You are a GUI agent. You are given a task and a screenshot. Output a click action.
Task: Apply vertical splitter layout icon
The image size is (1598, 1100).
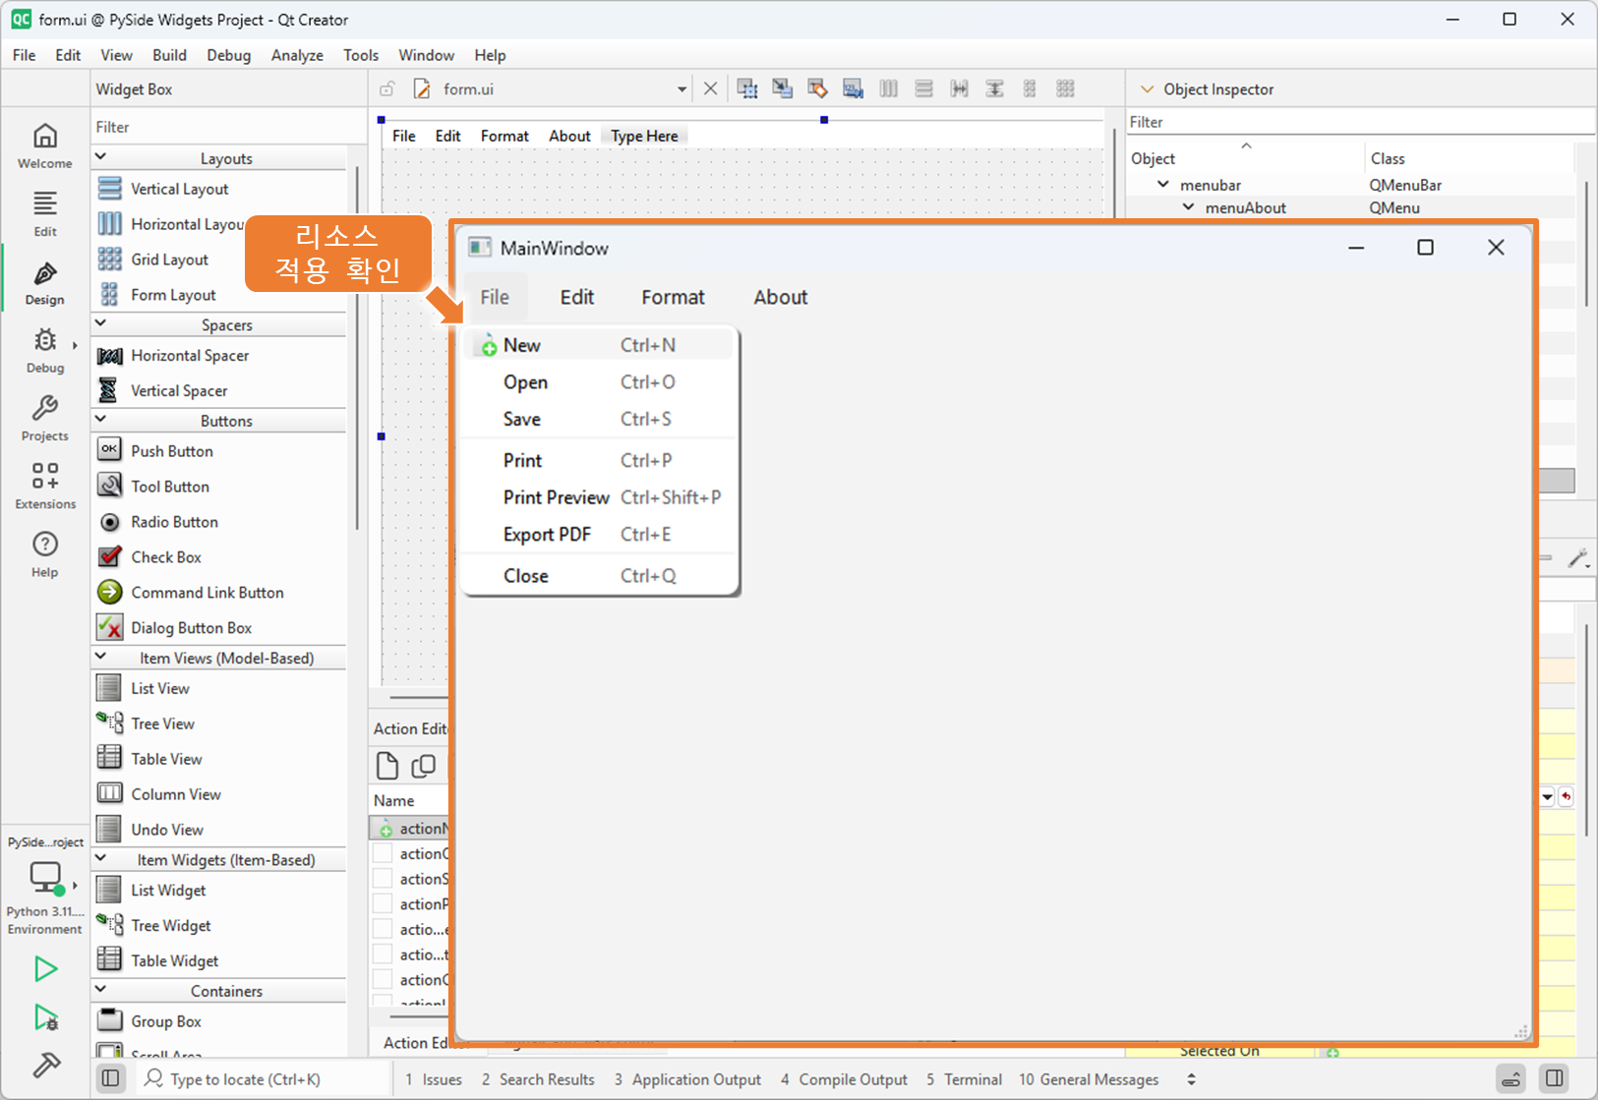(x=995, y=89)
